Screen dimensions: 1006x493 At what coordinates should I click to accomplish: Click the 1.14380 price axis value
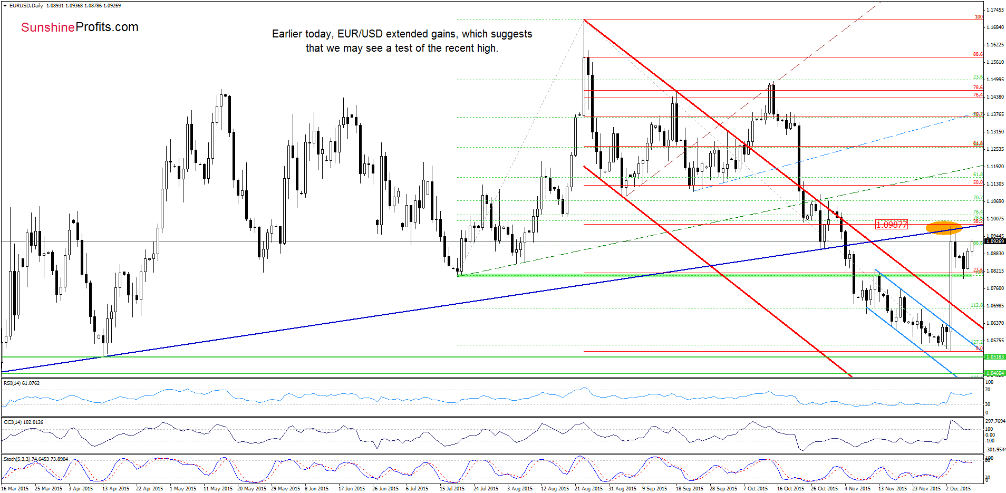tap(995, 97)
